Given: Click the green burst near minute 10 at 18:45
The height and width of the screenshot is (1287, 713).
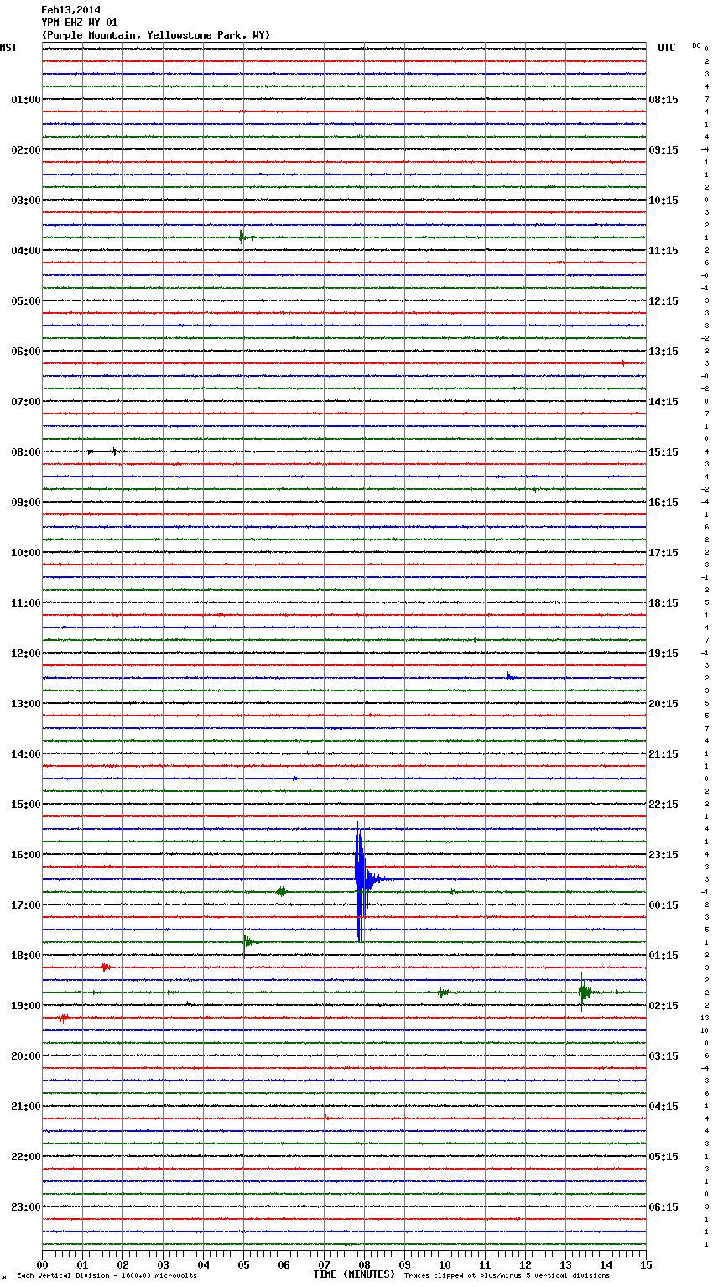Looking at the screenshot, I should (443, 993).
